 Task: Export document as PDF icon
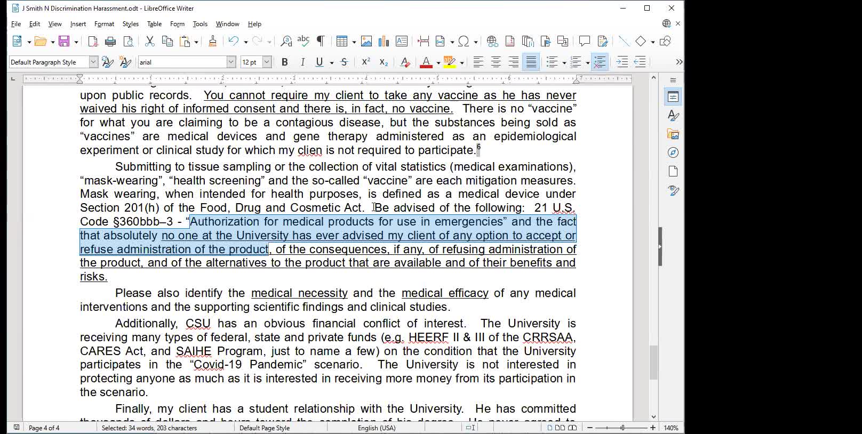tap(93, 42)
